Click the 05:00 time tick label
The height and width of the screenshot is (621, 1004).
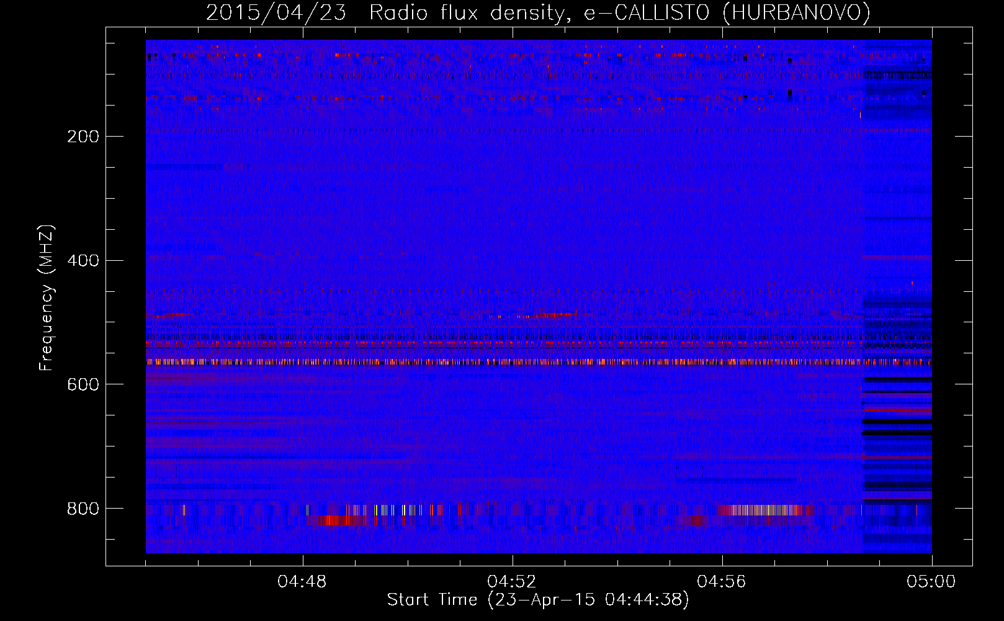pos(931,582)
